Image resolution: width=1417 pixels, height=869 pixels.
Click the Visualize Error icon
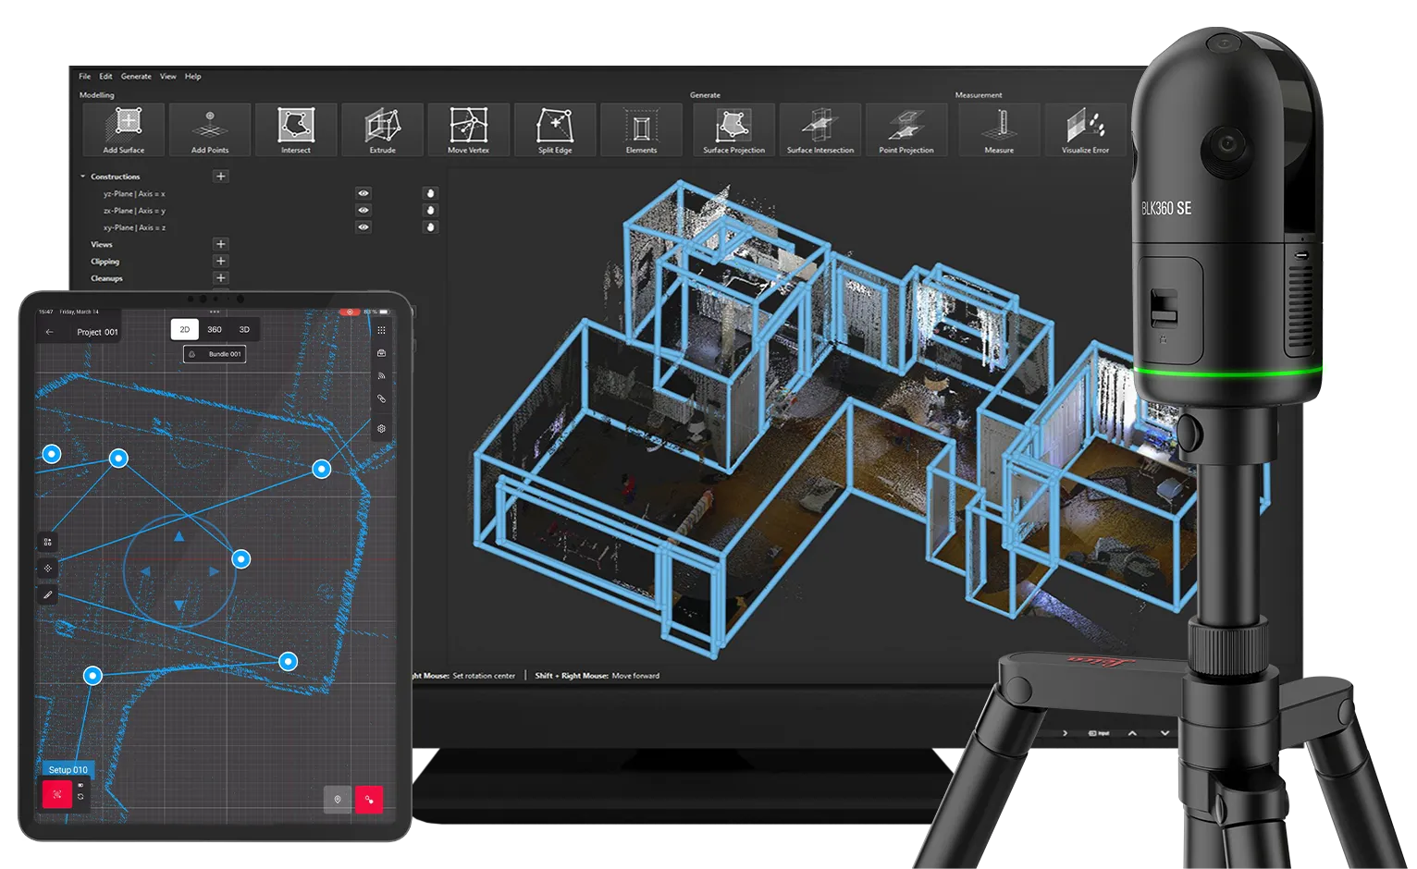click(1085, 129)
